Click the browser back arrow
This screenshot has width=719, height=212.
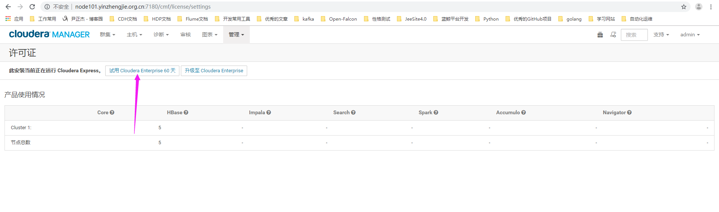click(x=8, y=7)
